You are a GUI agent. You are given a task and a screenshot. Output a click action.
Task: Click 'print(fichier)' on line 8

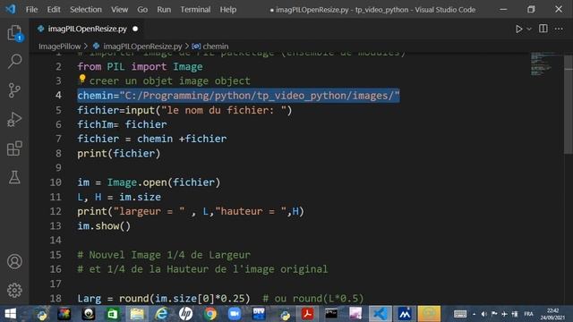coord(119,153)
